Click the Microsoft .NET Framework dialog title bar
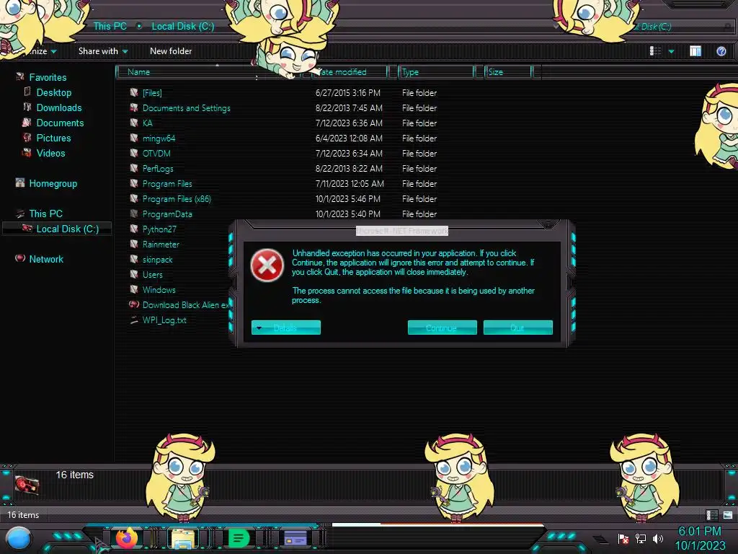The width and height of the screenshot is (738, 554). 402,231
